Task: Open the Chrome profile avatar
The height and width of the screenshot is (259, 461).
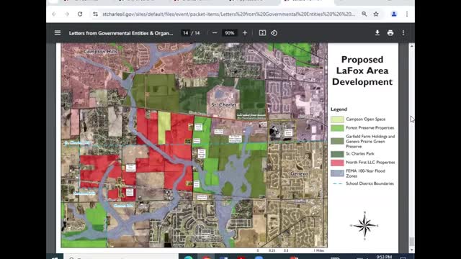Action: click(394, 14)
